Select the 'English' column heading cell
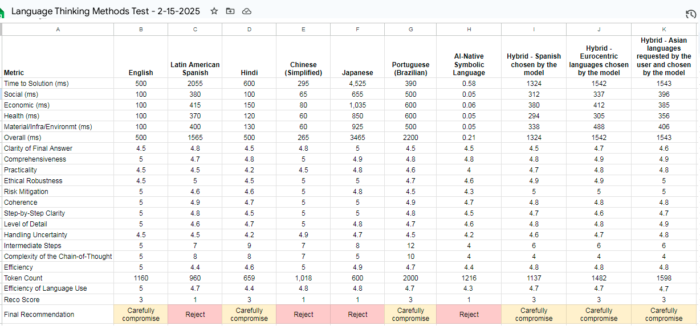The image size is (700, 326). pos(141,57)
